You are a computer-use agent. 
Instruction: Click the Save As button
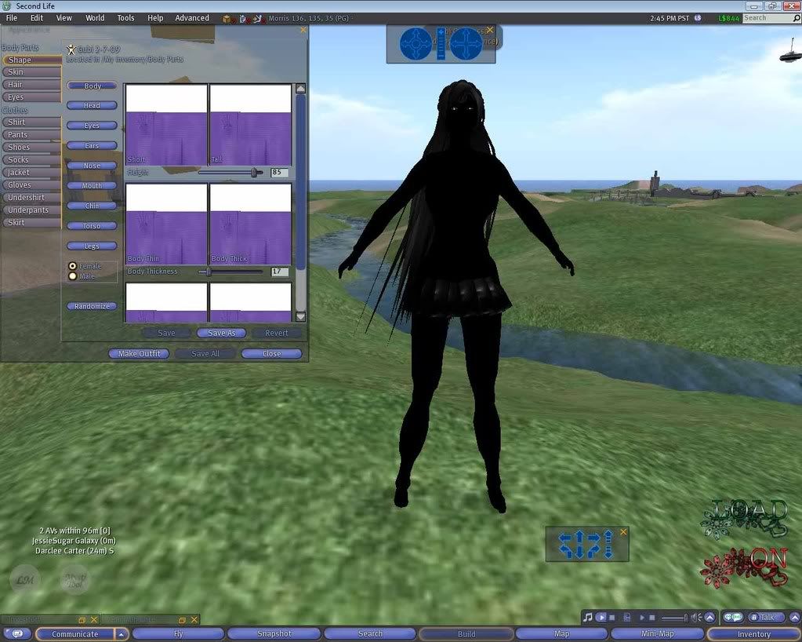click(x=221, y=333)
